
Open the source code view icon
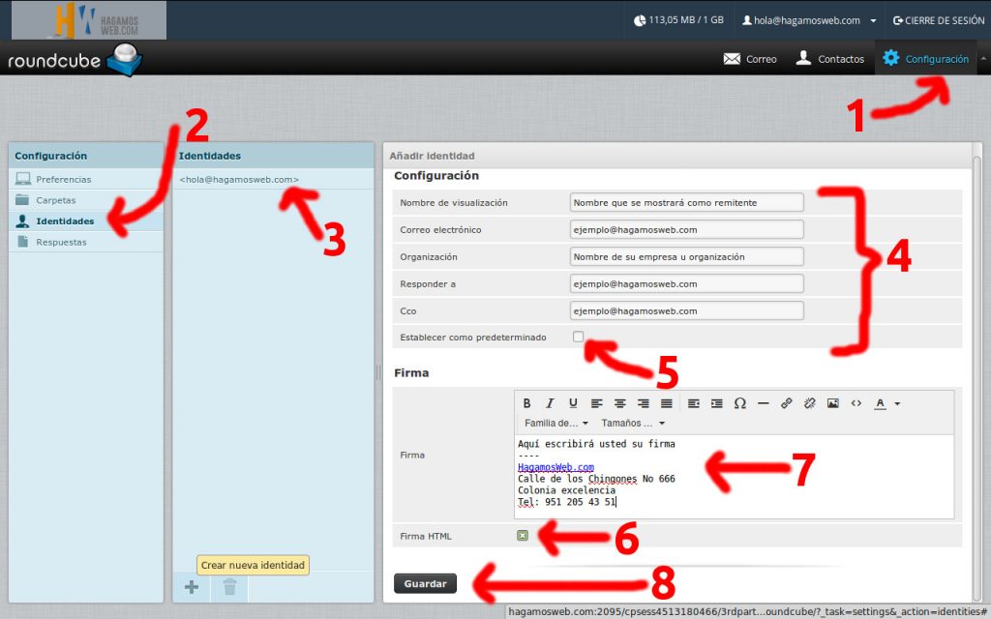(x=856, y=403)
